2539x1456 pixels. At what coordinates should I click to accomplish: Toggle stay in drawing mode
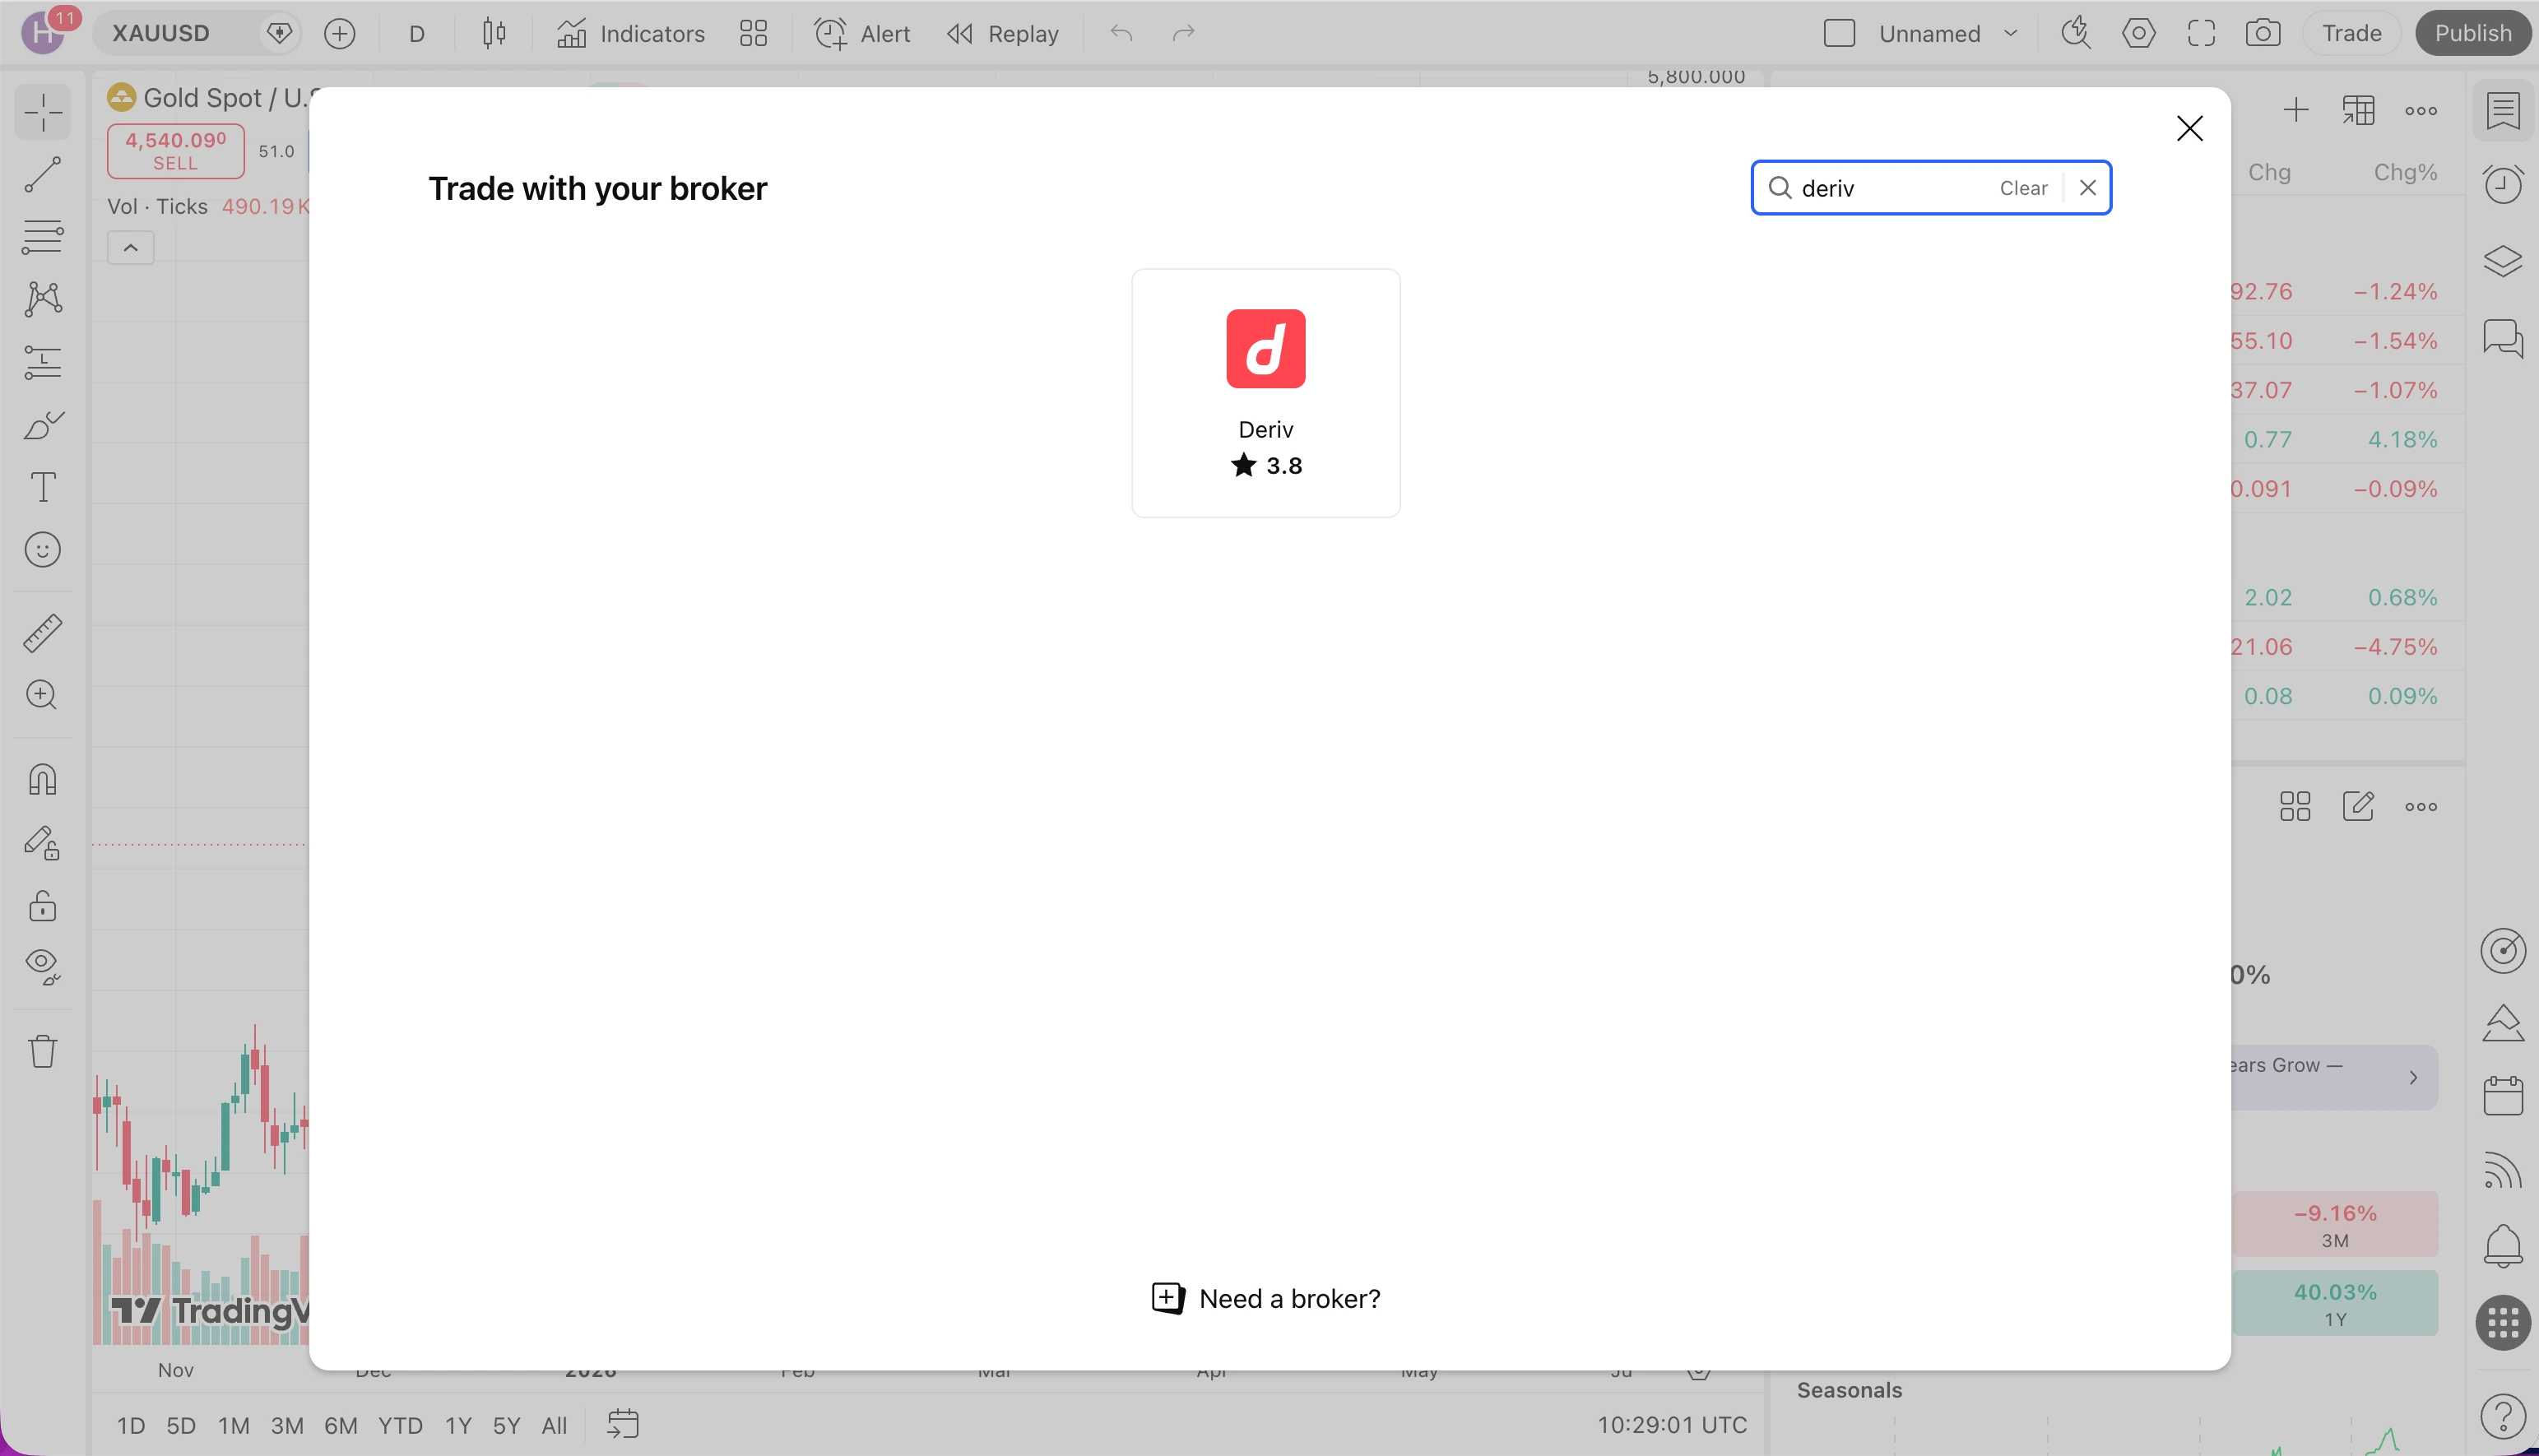(x=43, y=843)
